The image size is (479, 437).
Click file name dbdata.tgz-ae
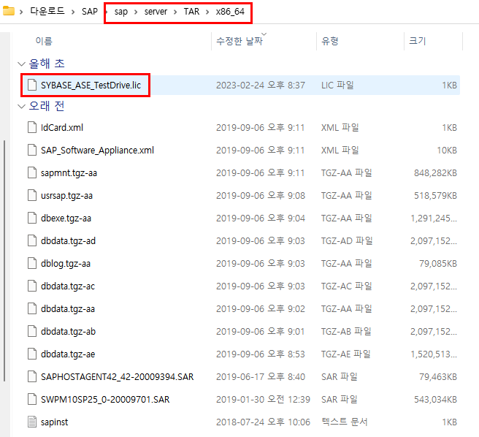tap(68, 354)
